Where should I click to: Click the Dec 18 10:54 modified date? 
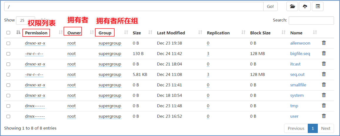pos(170,95)
